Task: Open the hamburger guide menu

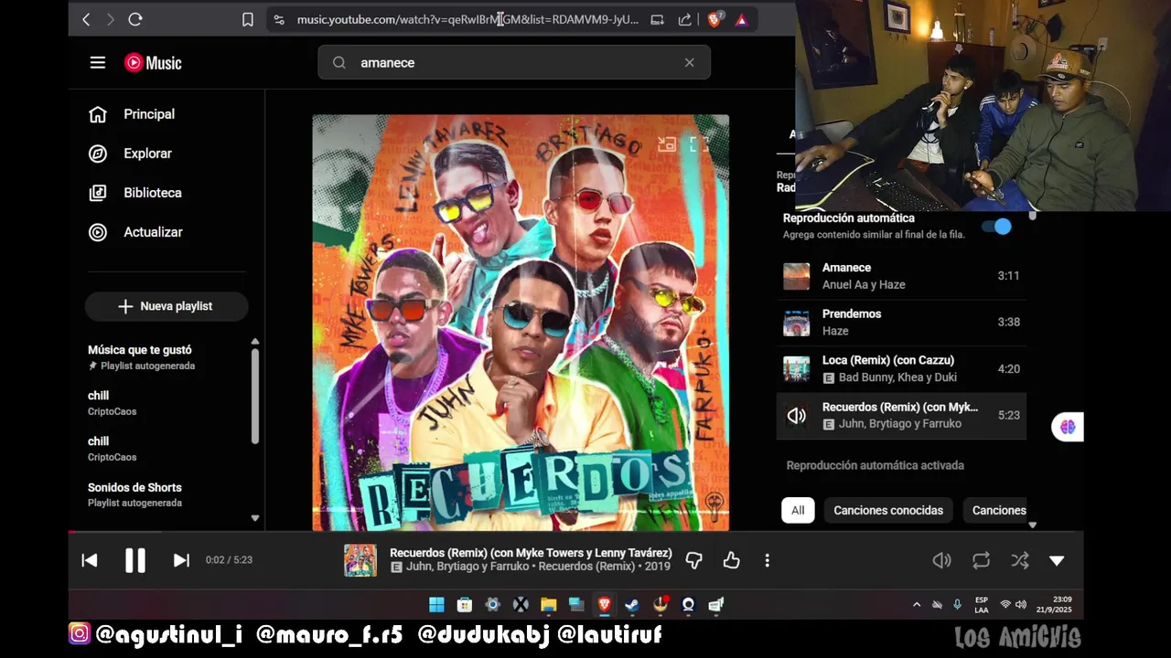Action: (98, 62)
